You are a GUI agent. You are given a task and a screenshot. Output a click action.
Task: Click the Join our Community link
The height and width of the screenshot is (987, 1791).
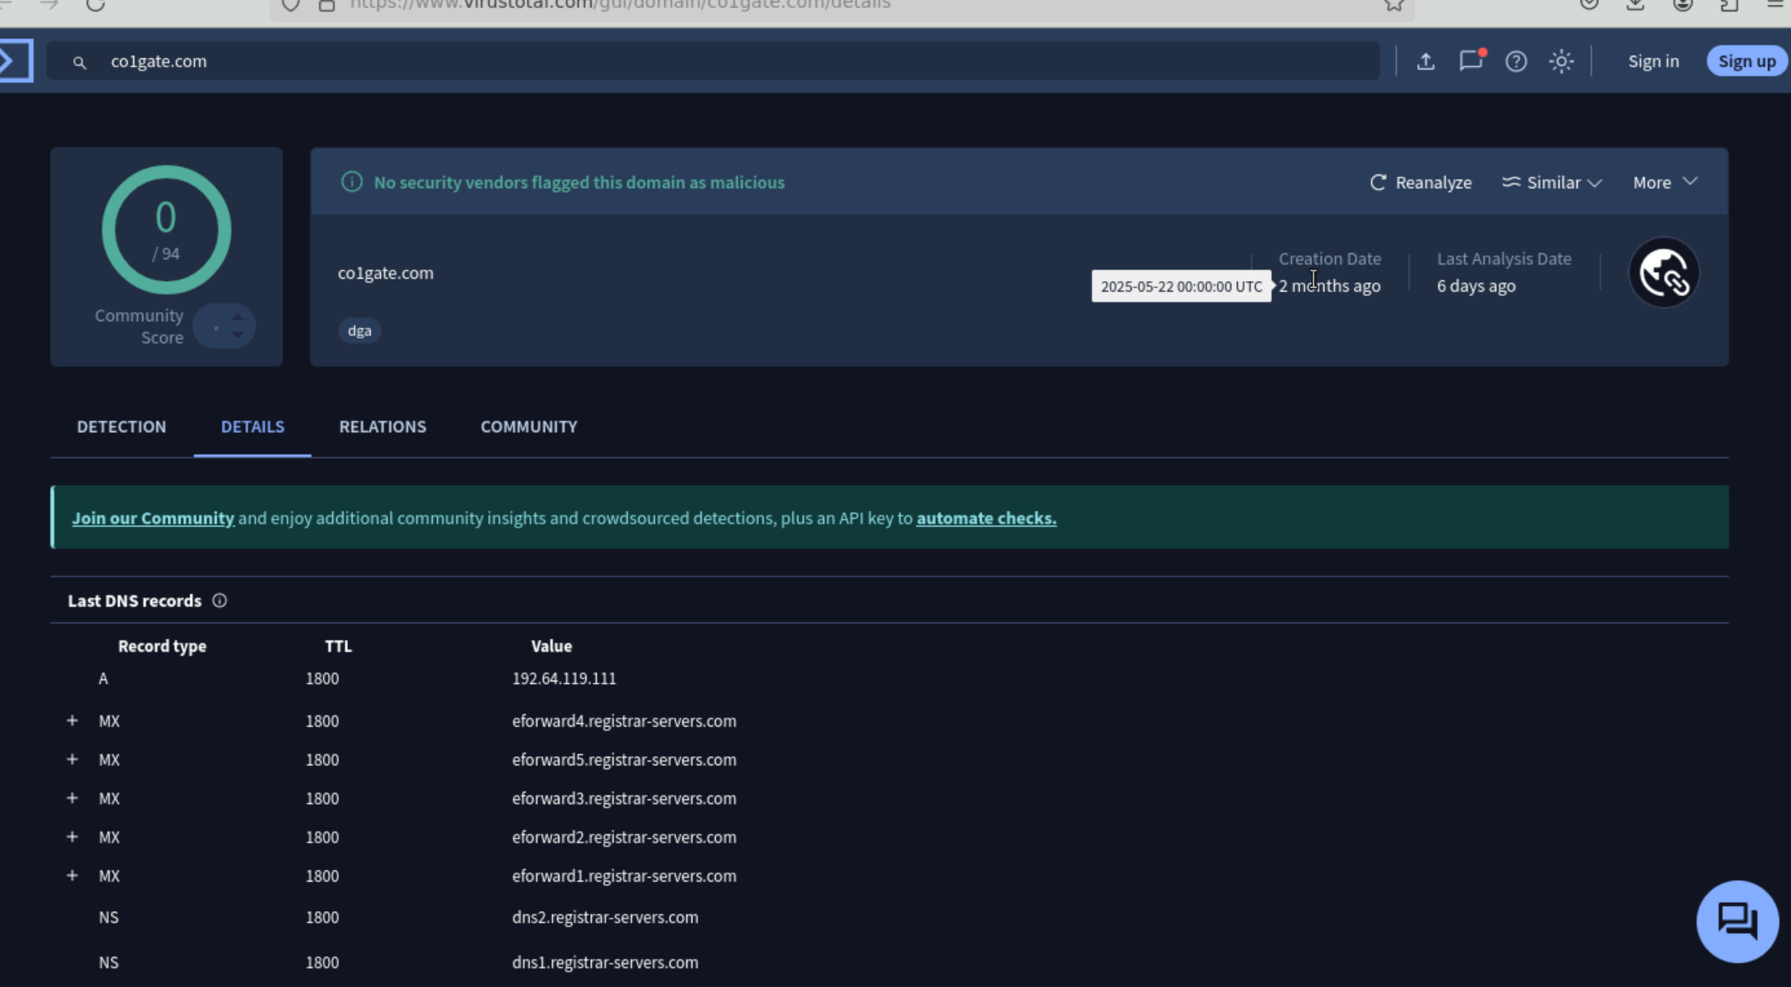tap(153, 518)
